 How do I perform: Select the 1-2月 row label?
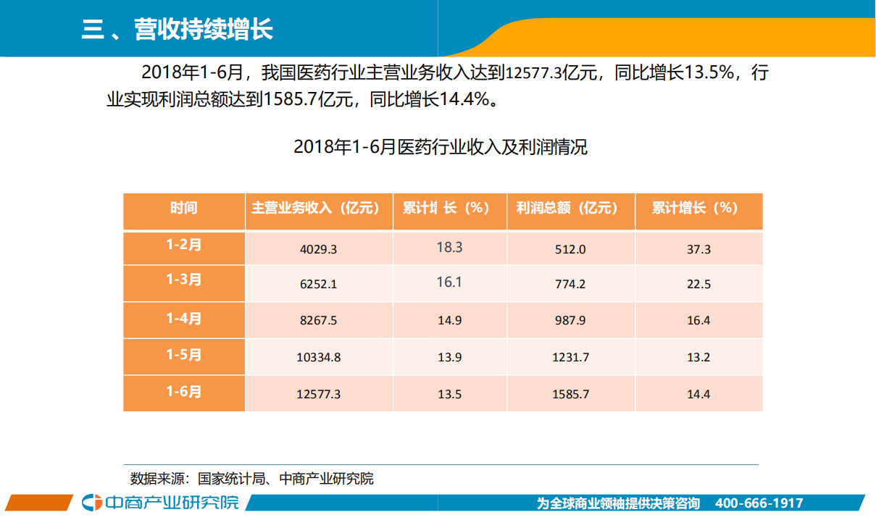pyautogui.click(x=184, y=247)
